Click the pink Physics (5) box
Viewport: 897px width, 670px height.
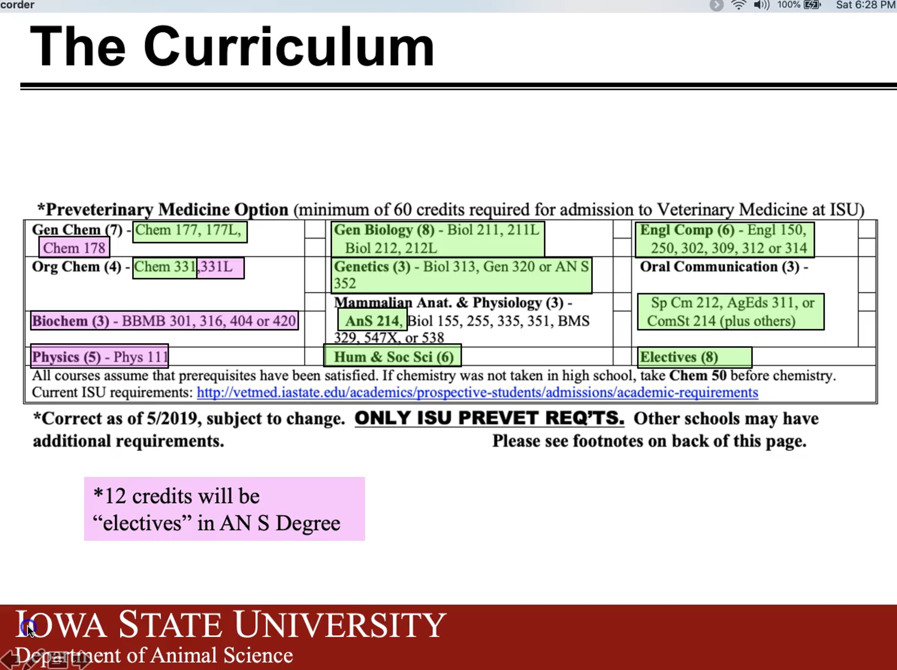(x=99, y=357)
